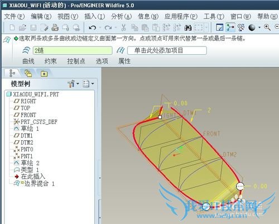The height and width of the screenshot is (224, 279).
Task: Click the Undo arrow icon
Action: [x=93, y=28]
